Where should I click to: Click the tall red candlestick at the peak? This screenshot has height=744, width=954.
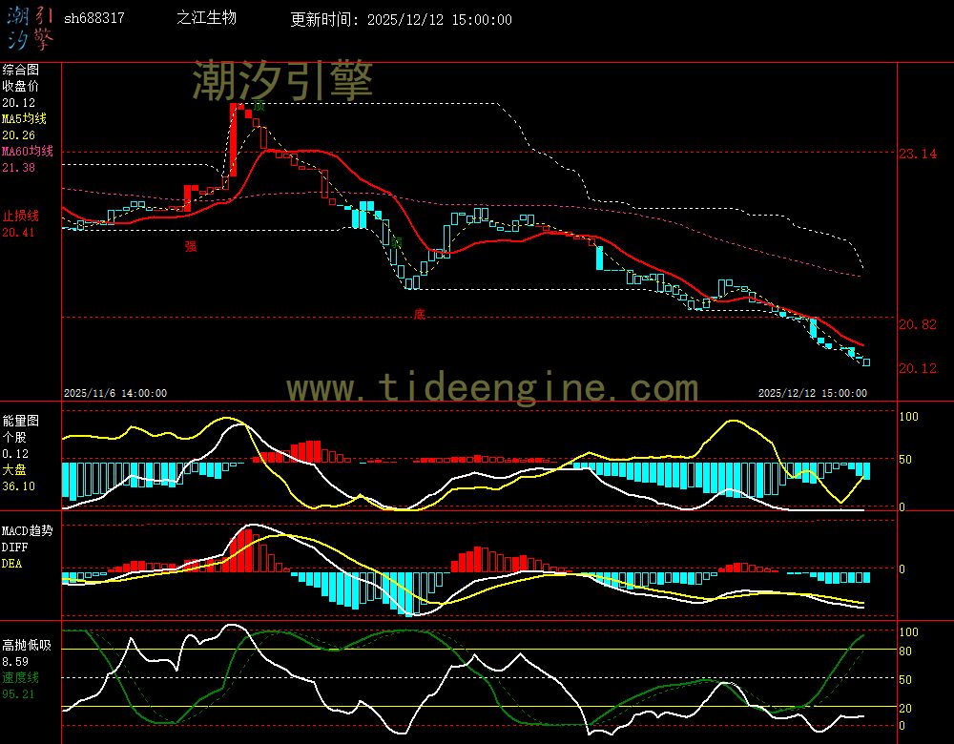pyautogui.click(x=234, y=138)
